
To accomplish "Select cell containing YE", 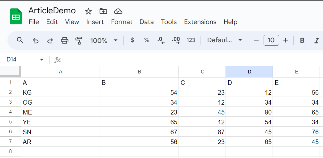I will [60, 122].
